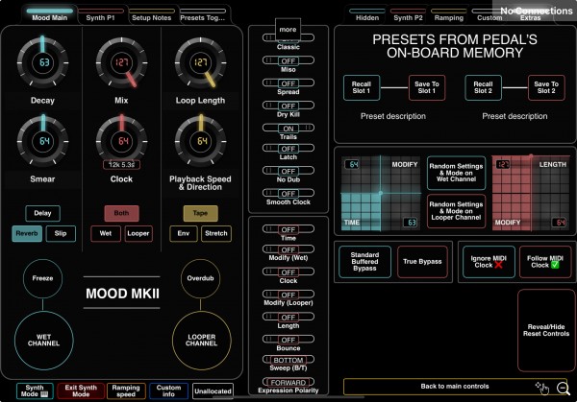Screen dimensions: 577x402
Task: Click the Clock knob
Action: 121,141
